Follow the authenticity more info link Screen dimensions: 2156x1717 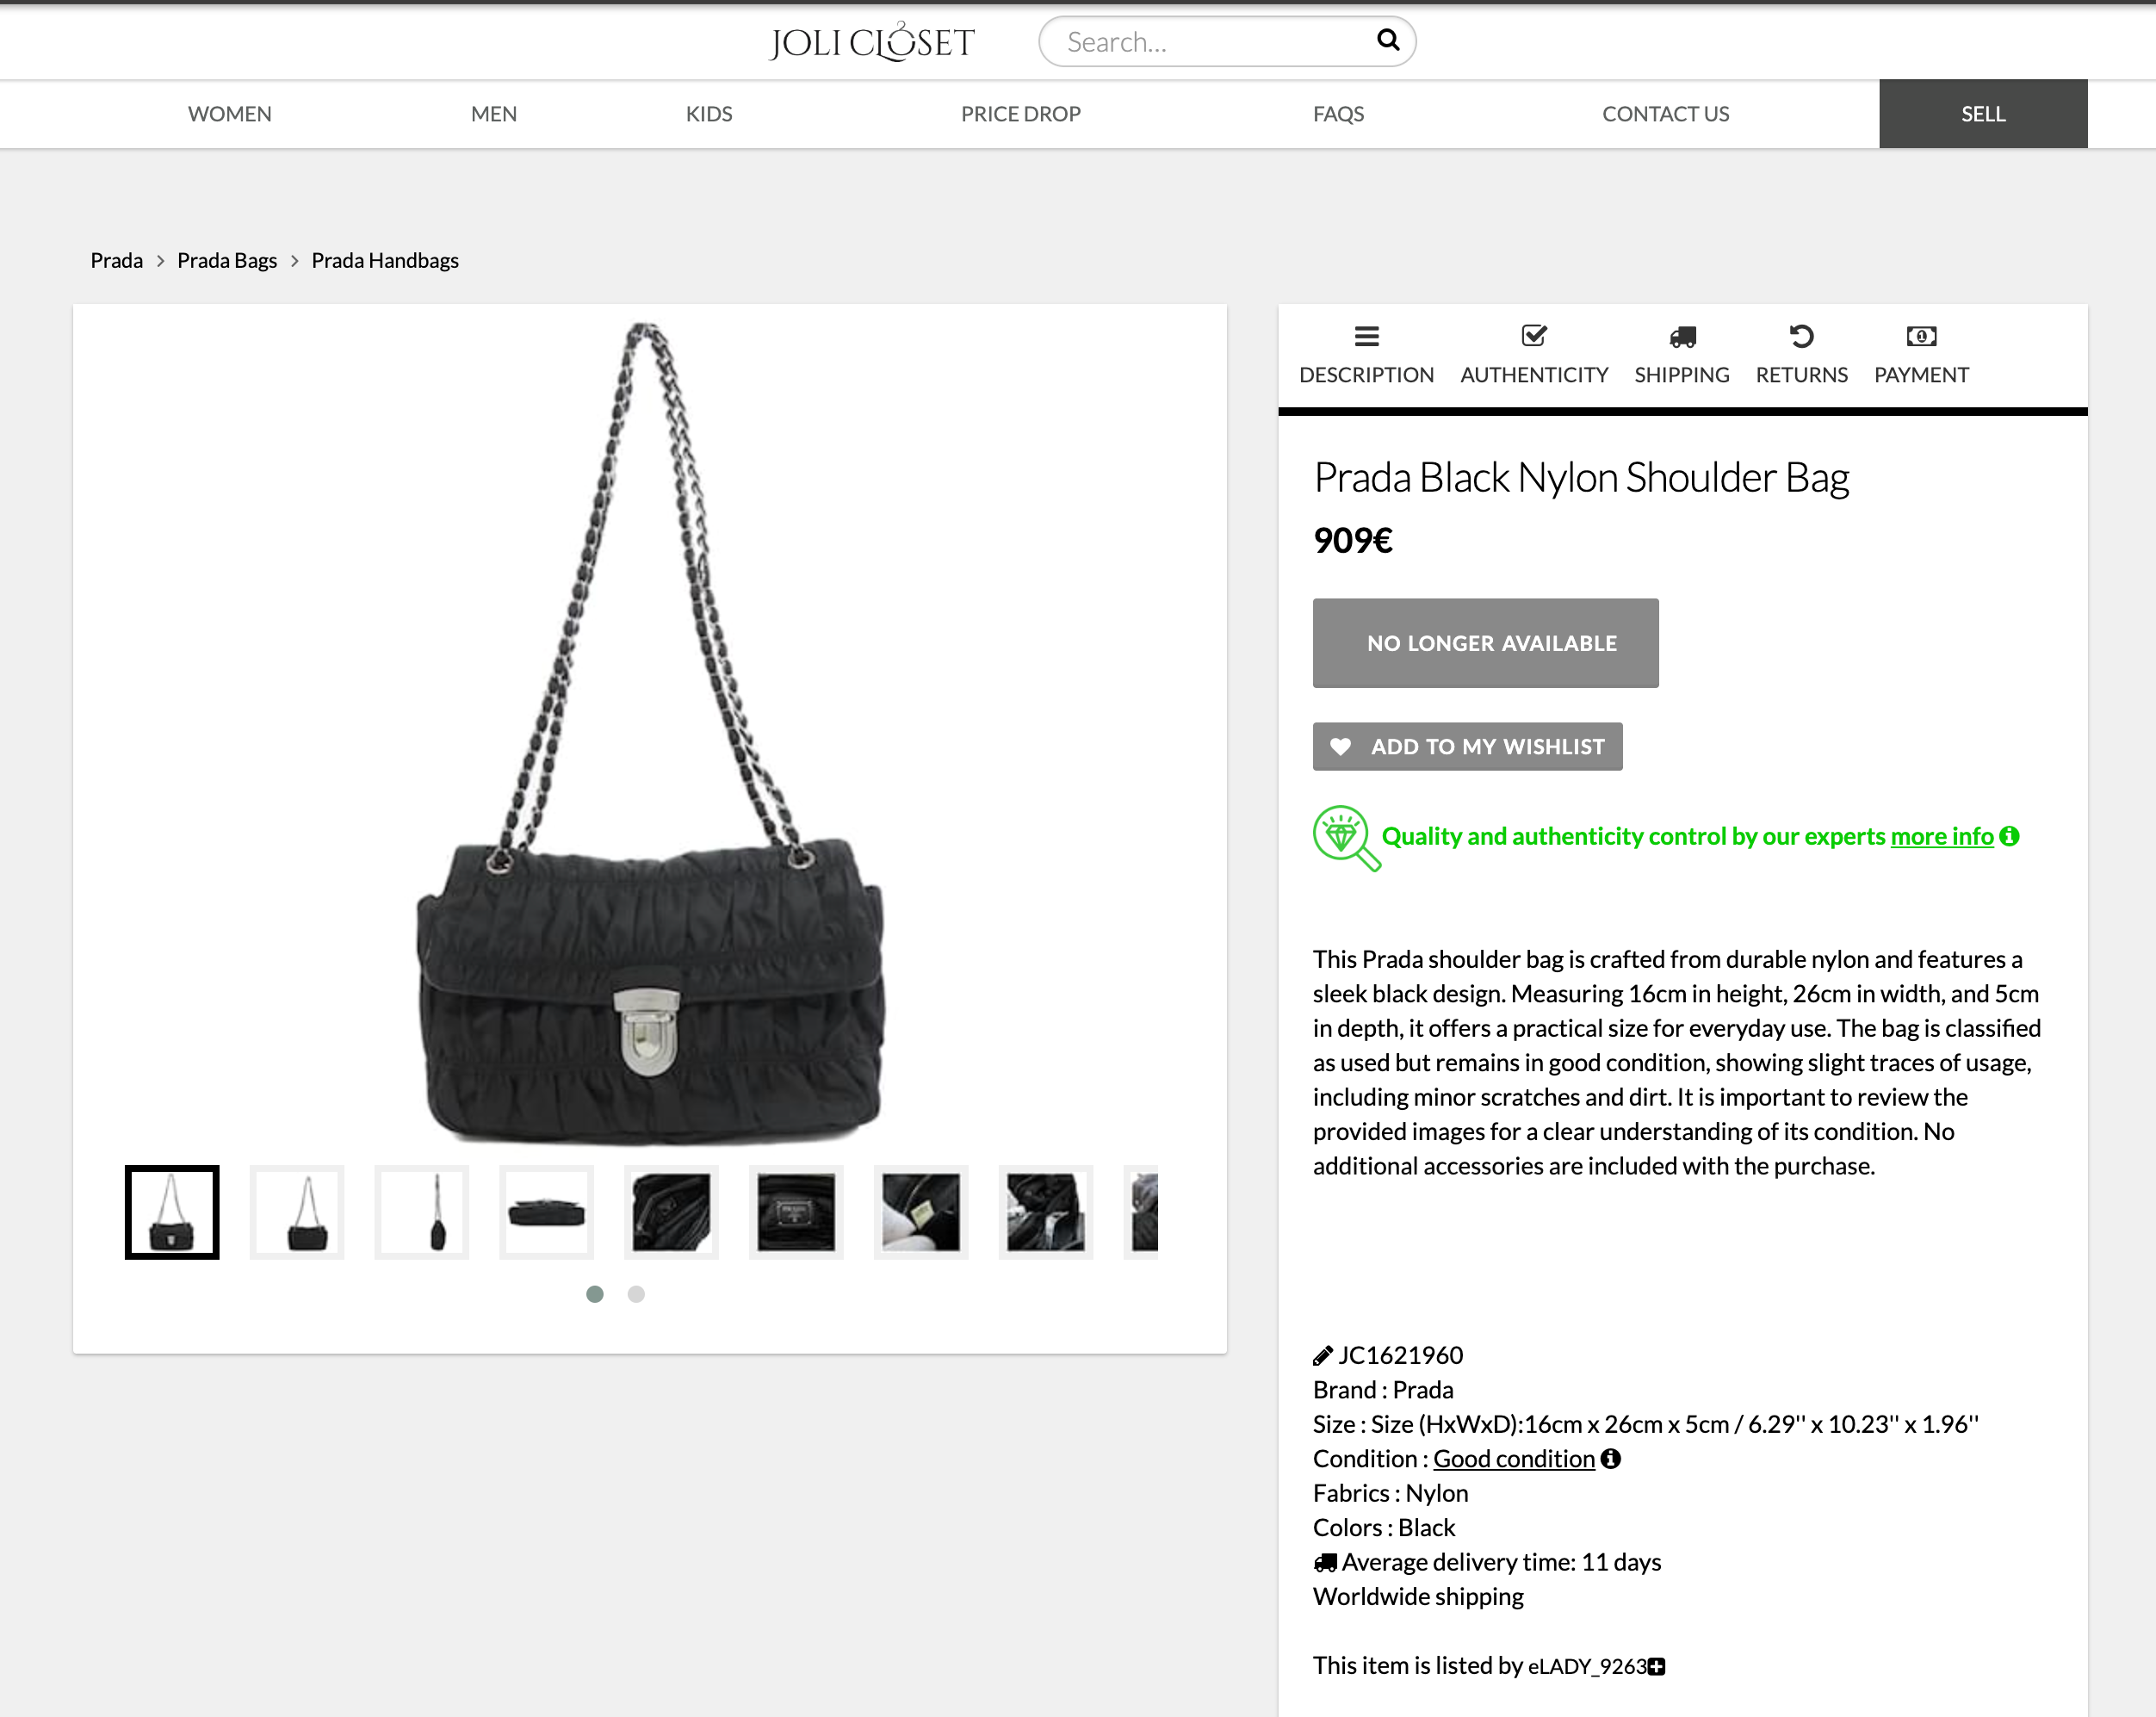click(1941, 836)
